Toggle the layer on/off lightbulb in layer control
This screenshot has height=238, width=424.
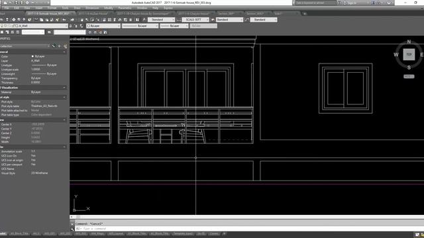point(2,26)
